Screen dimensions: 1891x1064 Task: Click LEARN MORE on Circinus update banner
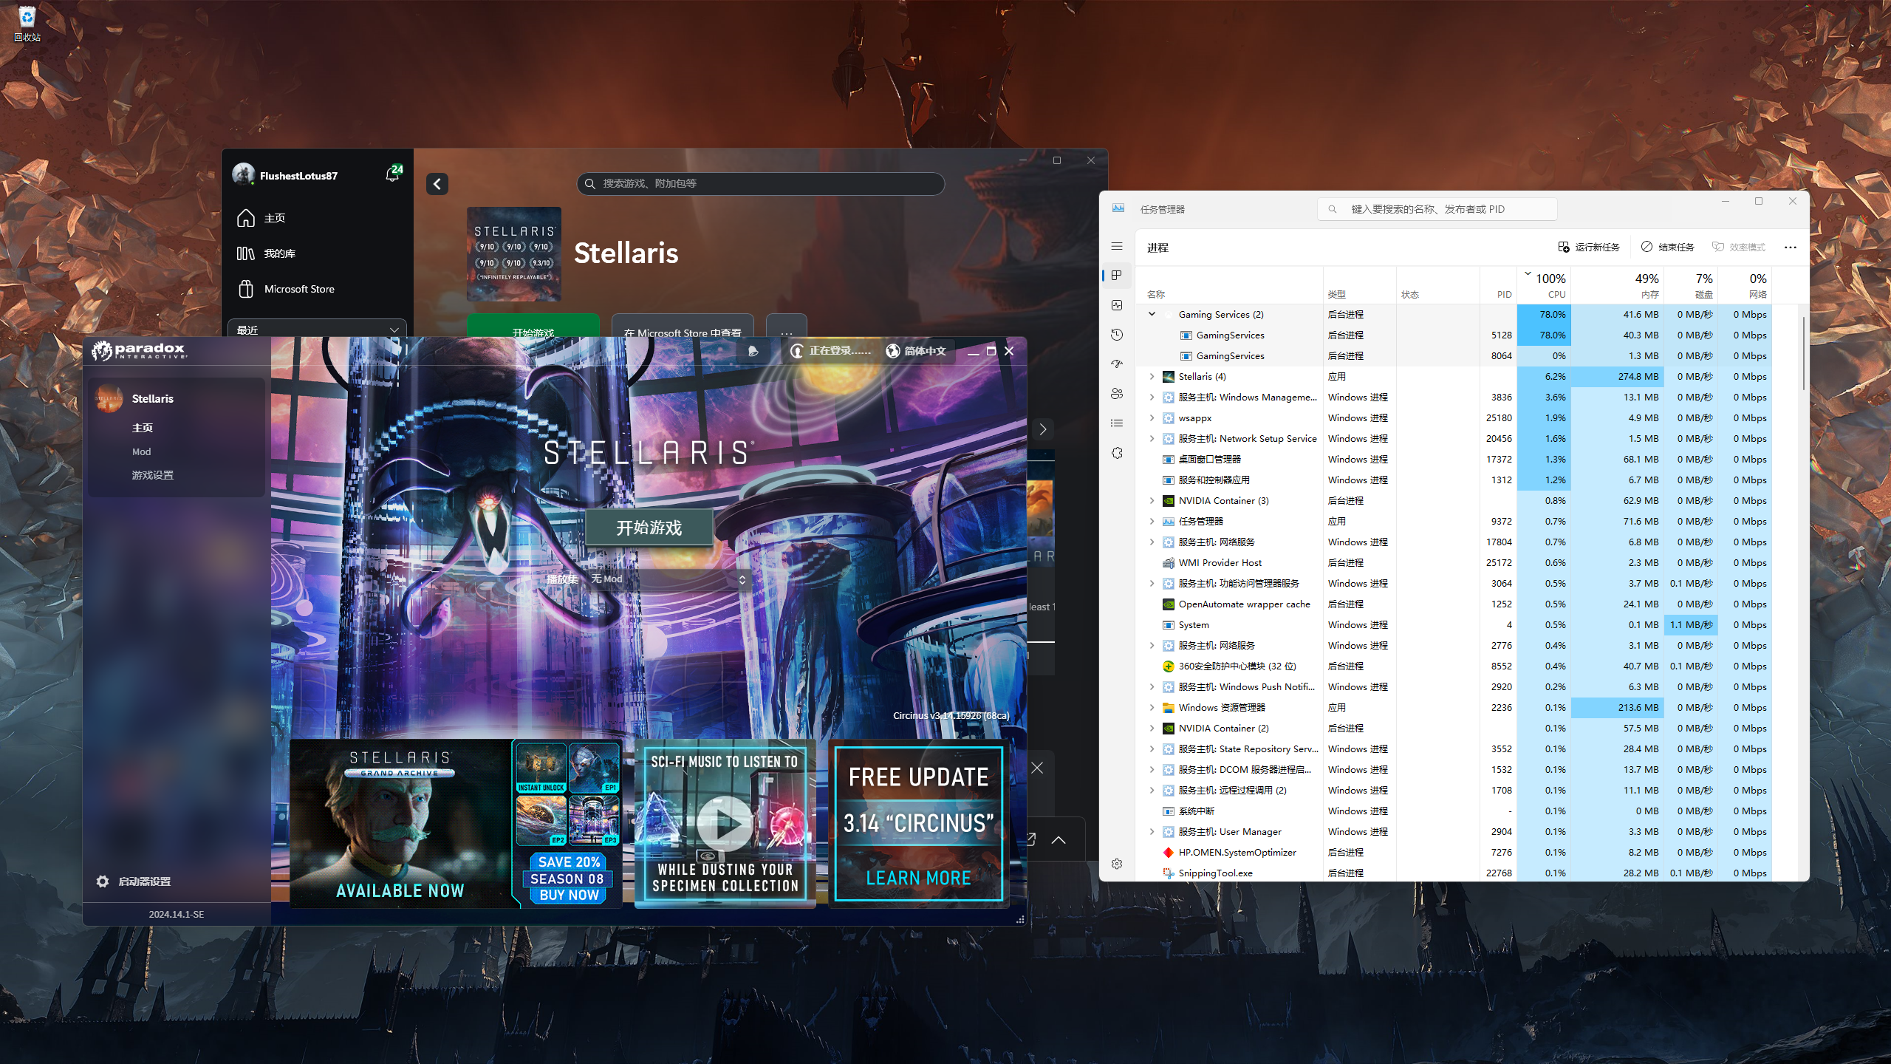tap(918, 878)
